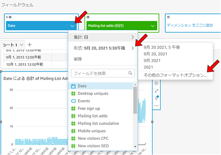221x155 pixels.
Task: Choose format 9月 20 2021, 5 午後
Action: tap(162, 47)
